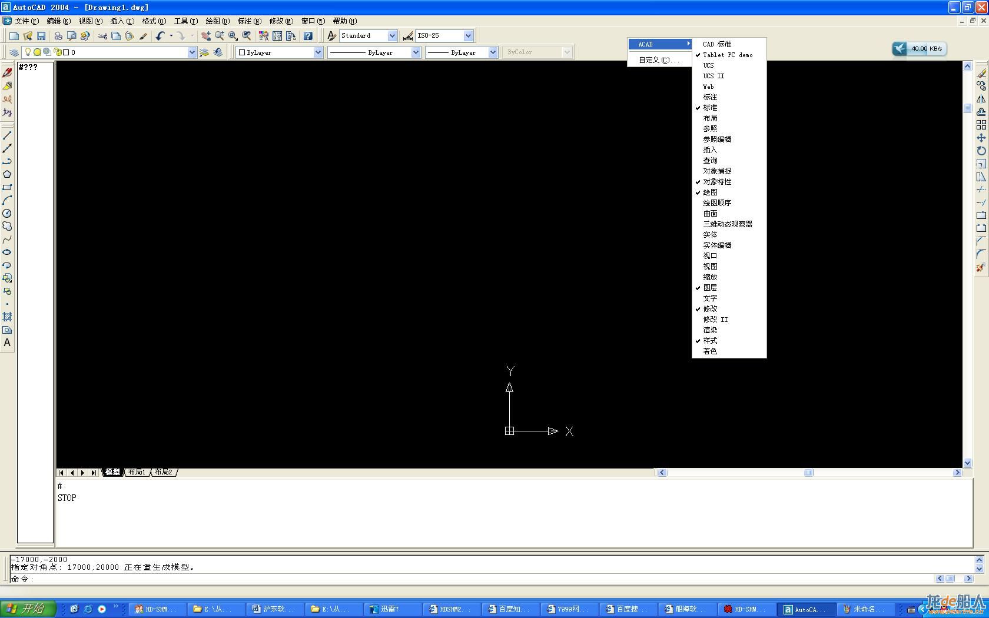This screenshot has height=618, width=989.
Task: Open the 迅雷7 taskbar button
Action: 391,609
